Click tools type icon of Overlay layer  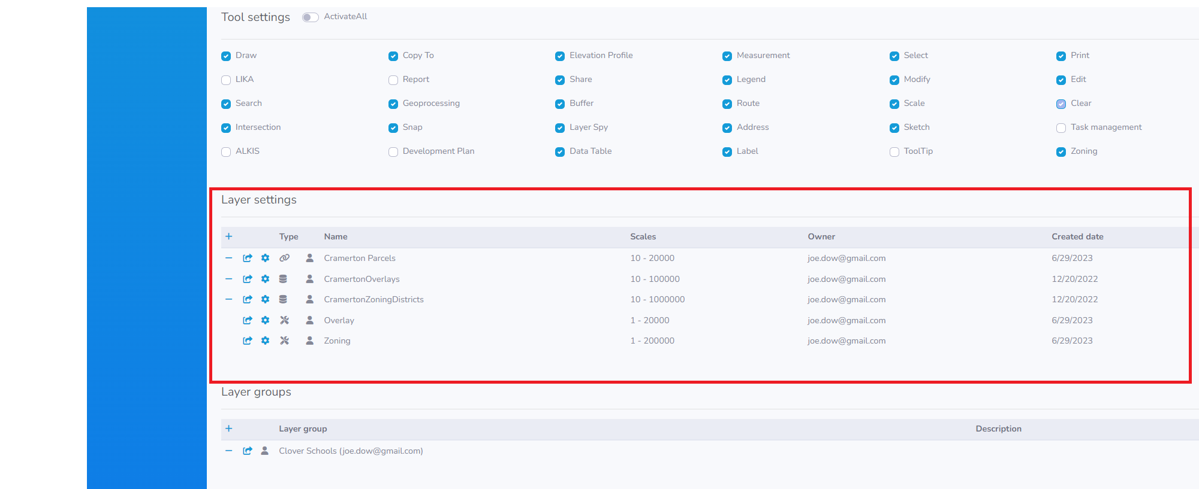pos(284,320)
